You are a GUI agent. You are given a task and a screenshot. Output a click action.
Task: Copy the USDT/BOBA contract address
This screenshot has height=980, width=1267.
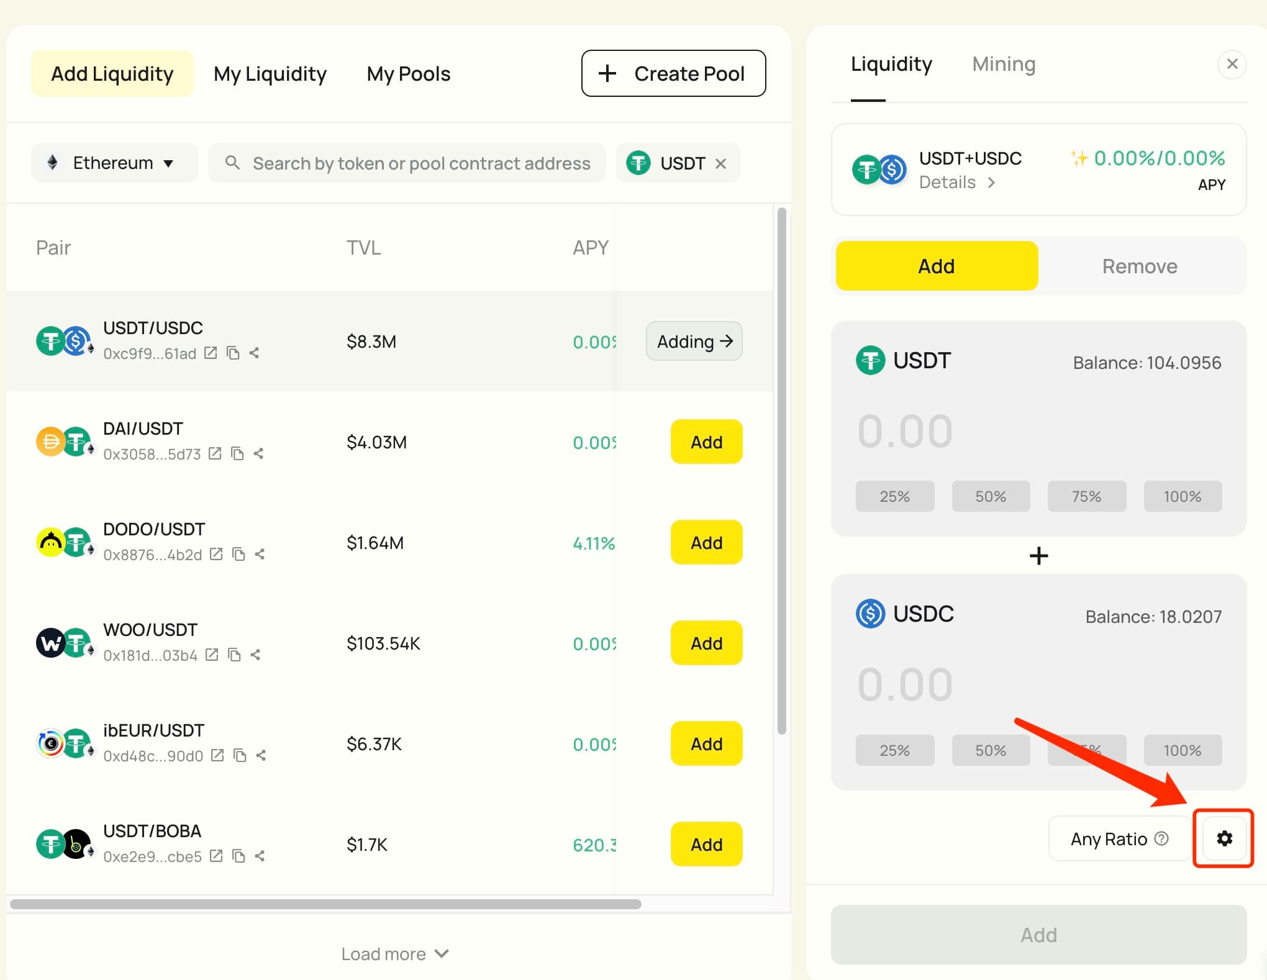[x=238, y=855]
